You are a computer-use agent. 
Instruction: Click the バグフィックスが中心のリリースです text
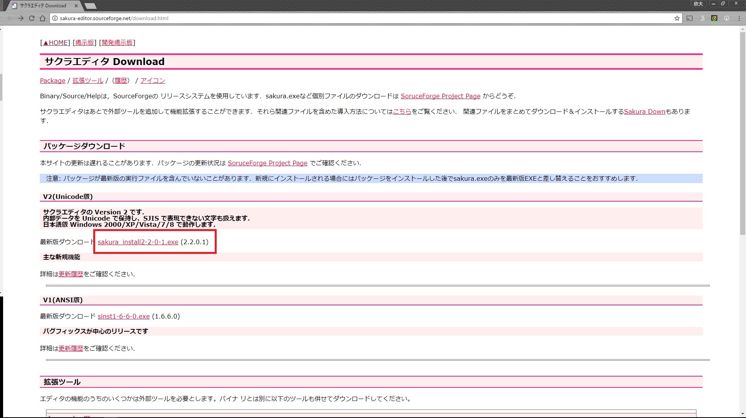pyautogui.click(x=96, y=331)
